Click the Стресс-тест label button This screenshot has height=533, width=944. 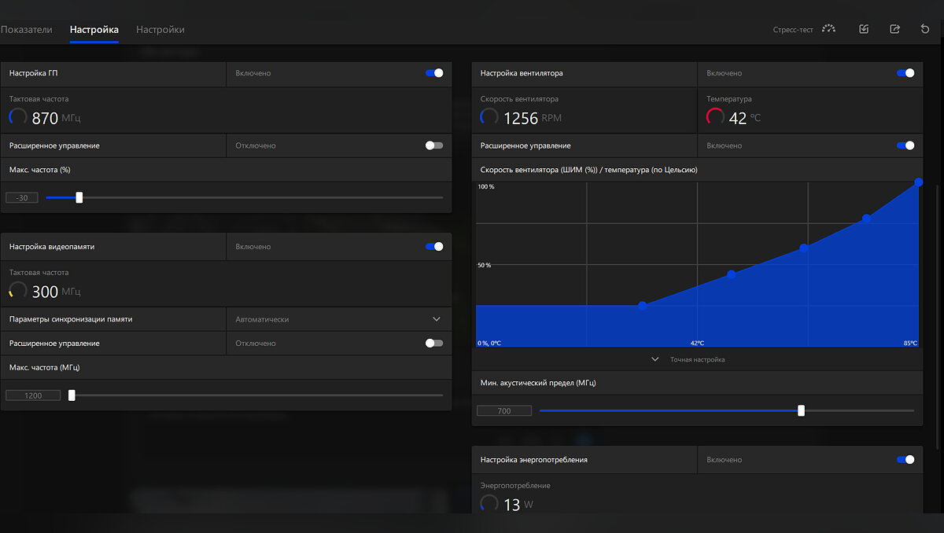[x=793, y=30]
